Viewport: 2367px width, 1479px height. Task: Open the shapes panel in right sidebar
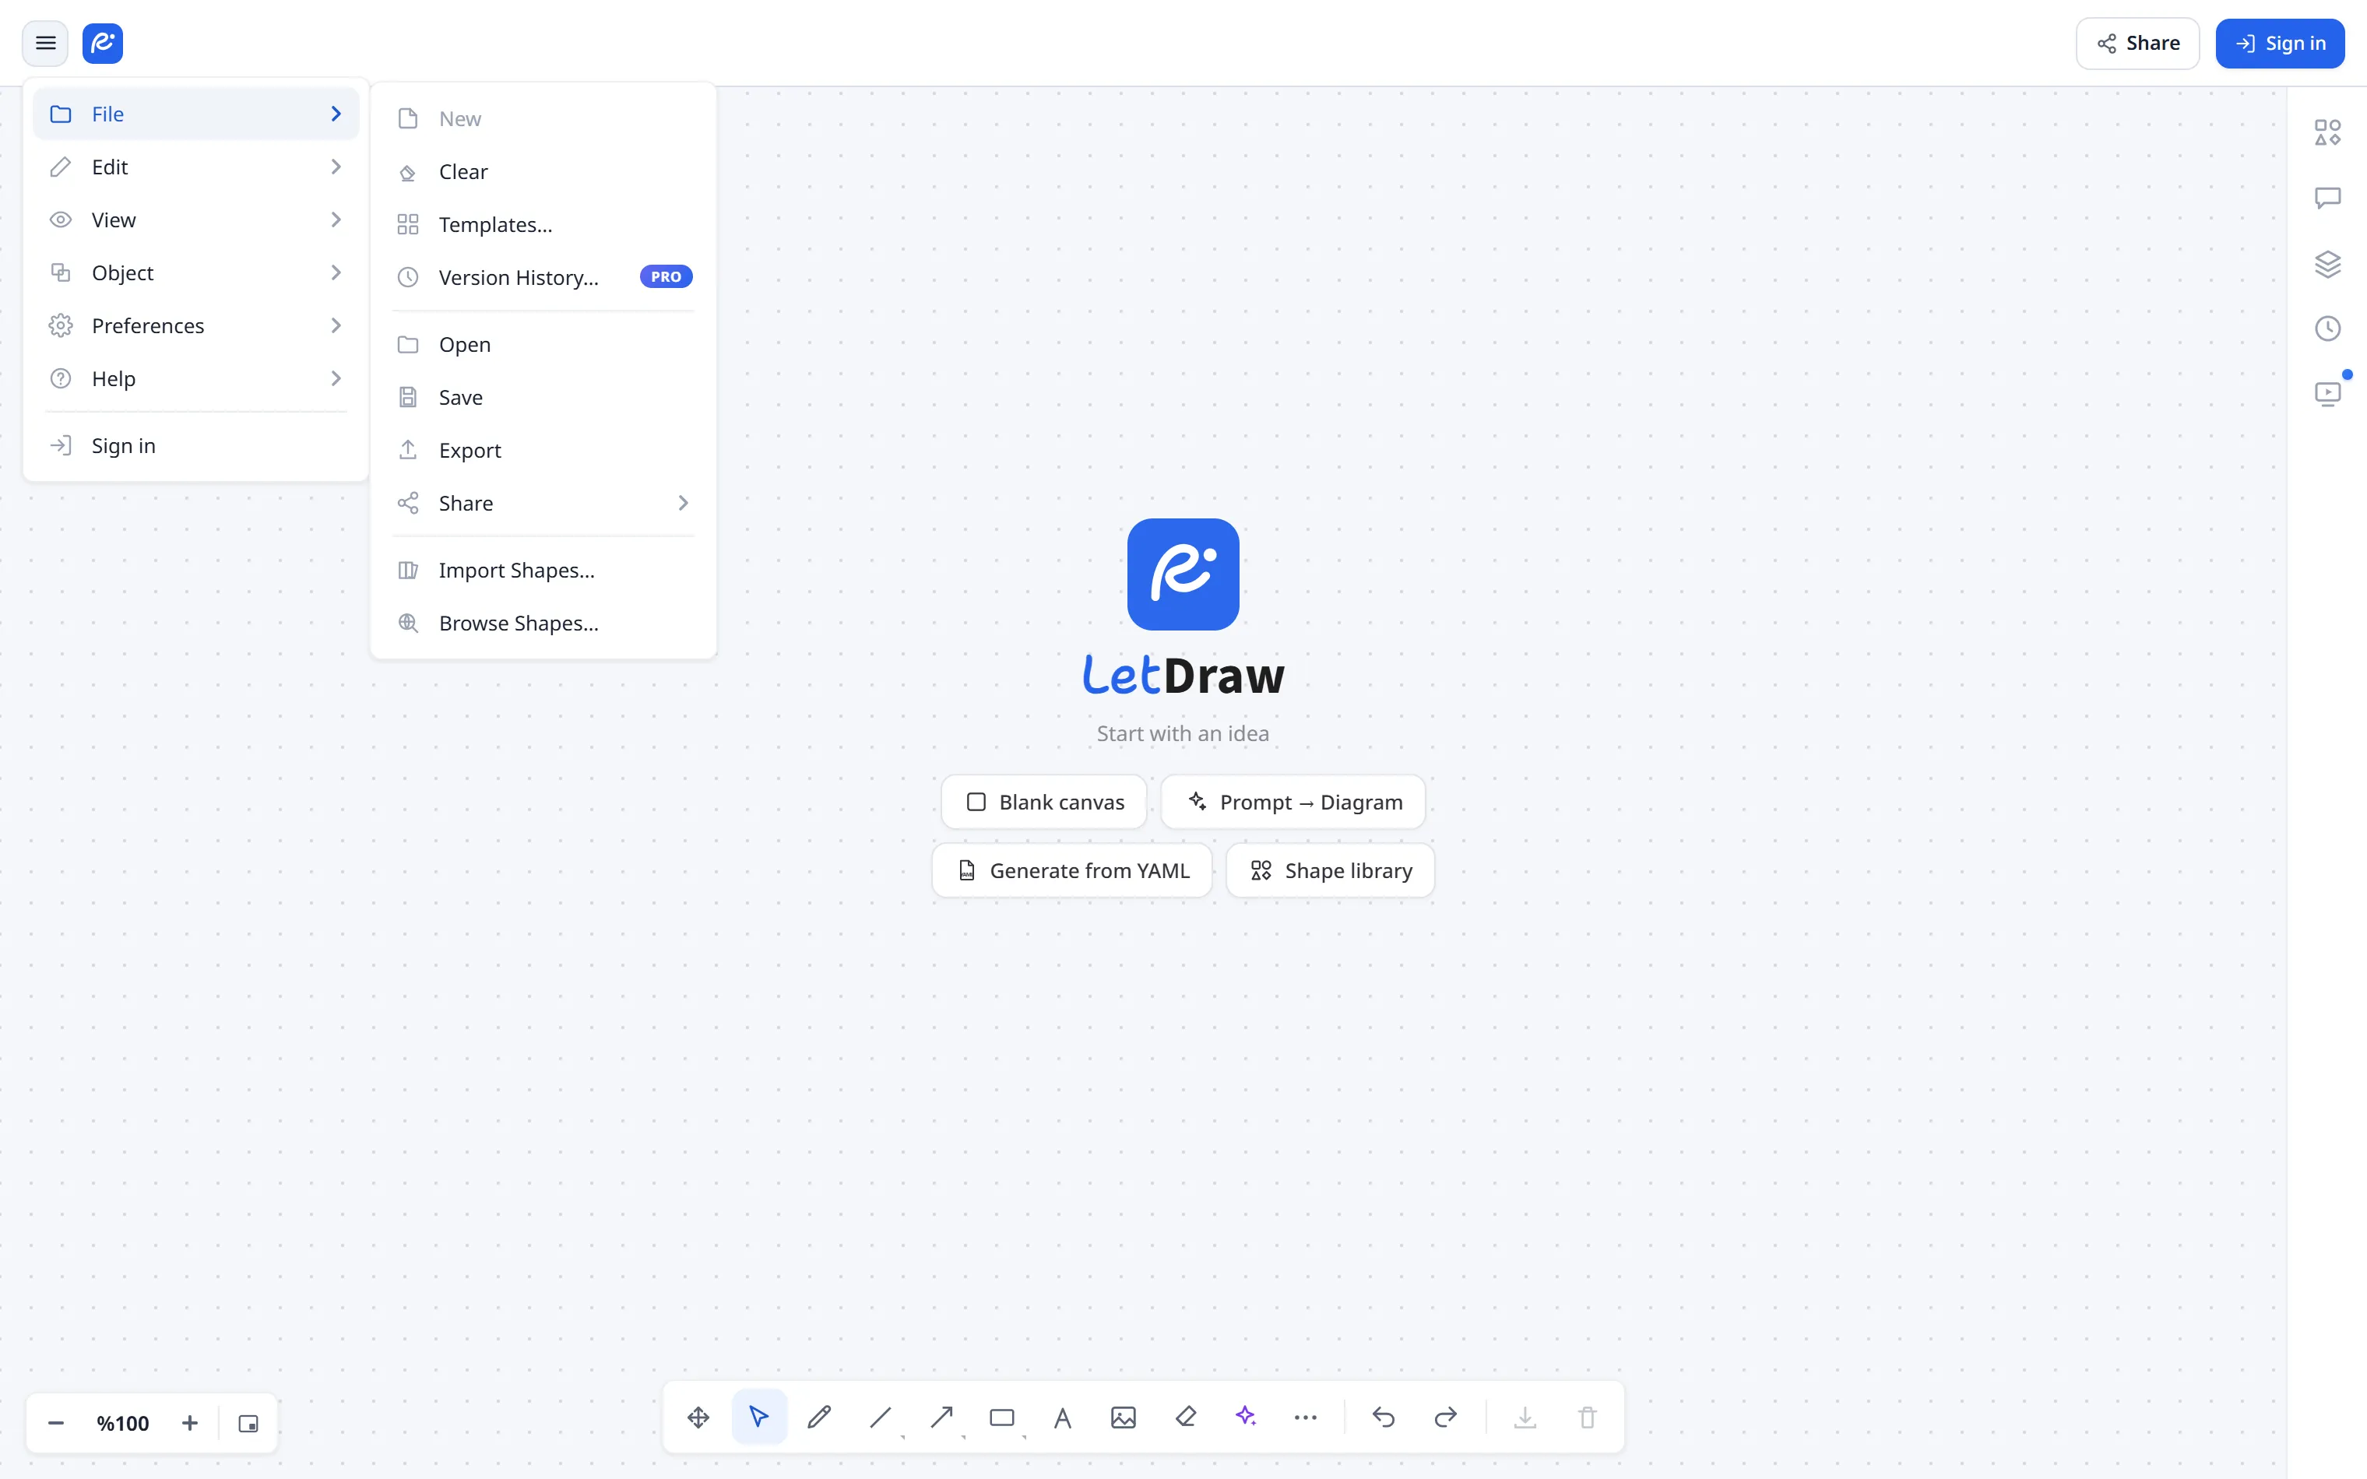click(2327, 132)
